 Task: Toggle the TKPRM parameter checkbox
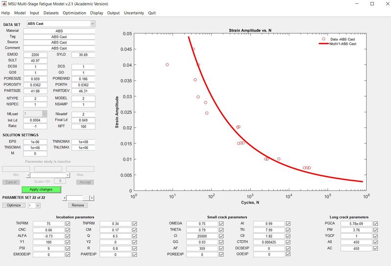[71, 224]
